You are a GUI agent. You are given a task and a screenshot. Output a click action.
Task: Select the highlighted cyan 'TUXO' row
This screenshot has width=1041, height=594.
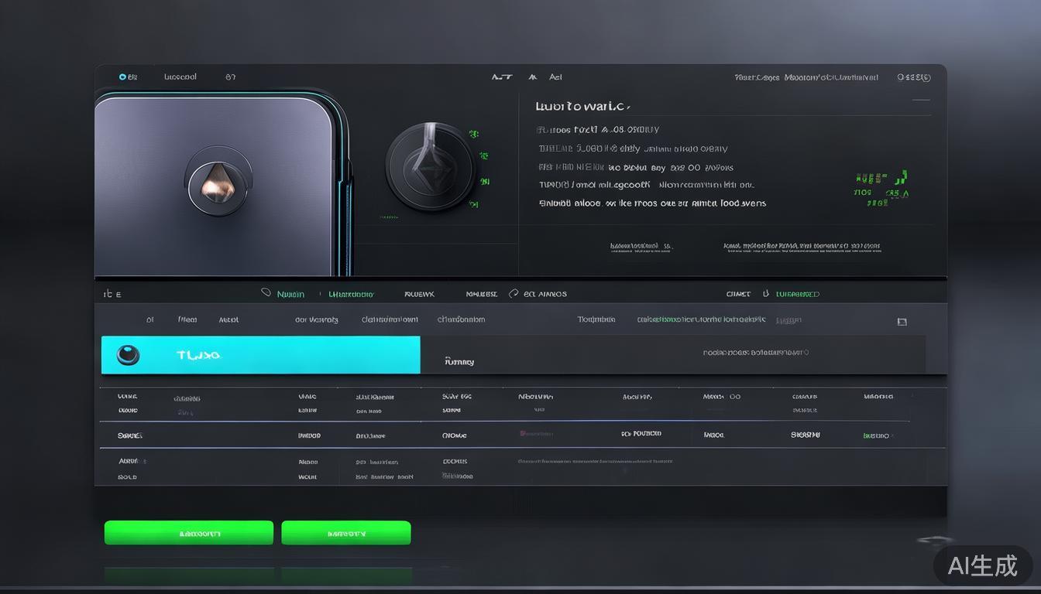[x=260, y=355]
